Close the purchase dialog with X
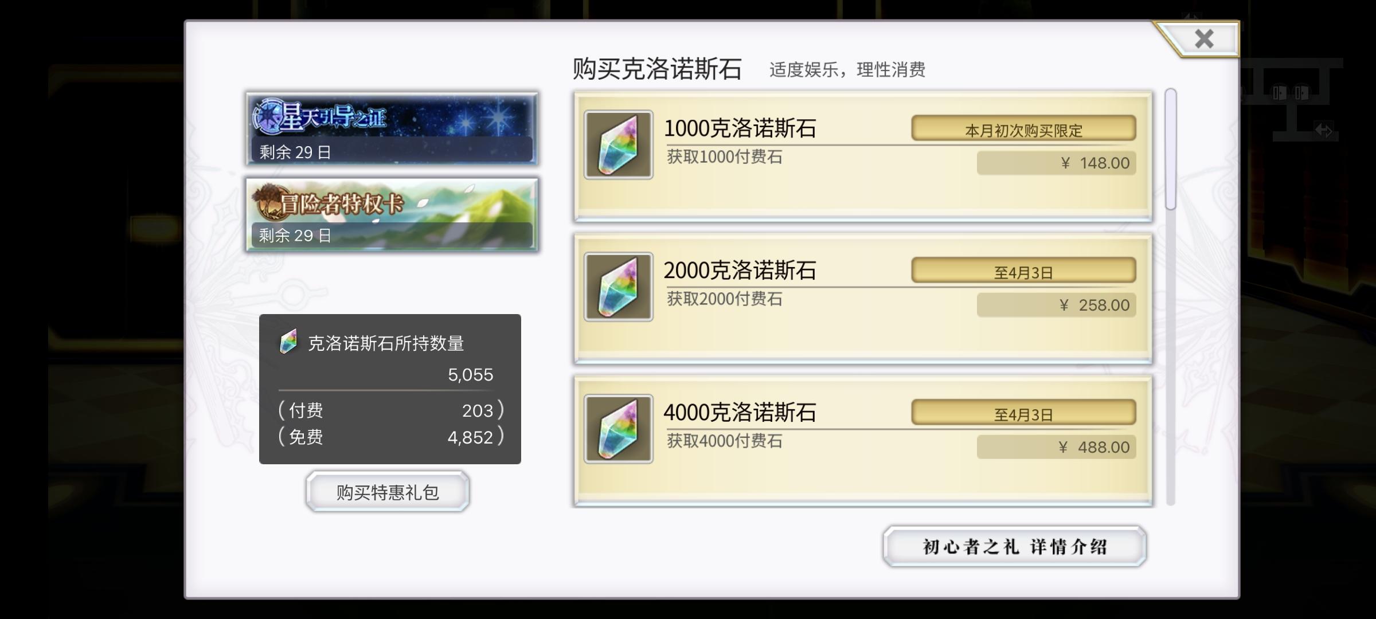This screenshot has width=1376, height=619. pos(1204,39)
